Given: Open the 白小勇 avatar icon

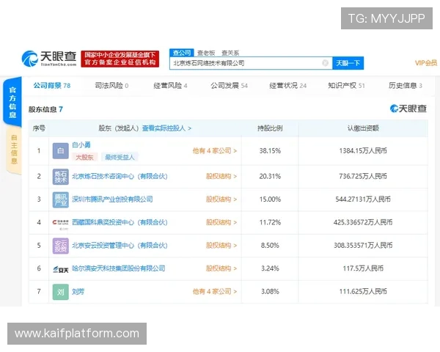Looking at the screenshot, I should 61,151.
